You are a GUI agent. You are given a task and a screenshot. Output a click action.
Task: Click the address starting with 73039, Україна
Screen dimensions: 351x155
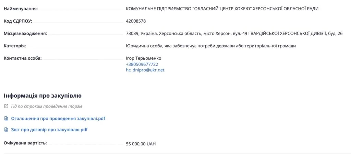[x=234, y=33]
